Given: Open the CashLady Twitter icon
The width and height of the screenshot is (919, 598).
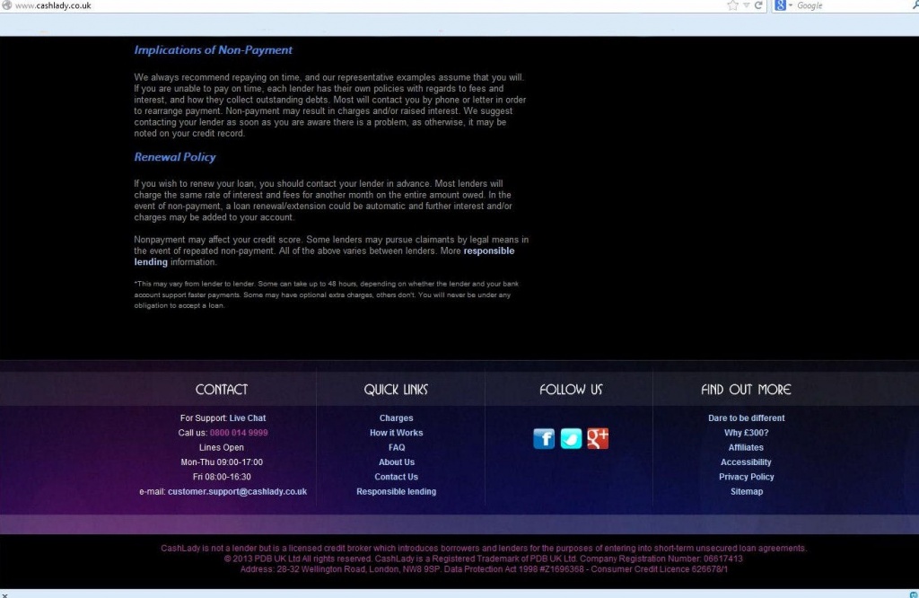Looking at the screenshot, I should (x=571, y=438).
